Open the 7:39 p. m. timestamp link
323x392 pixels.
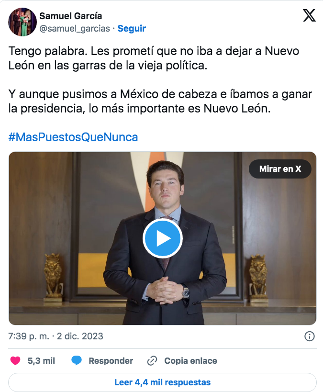click(x=29, y=336)
